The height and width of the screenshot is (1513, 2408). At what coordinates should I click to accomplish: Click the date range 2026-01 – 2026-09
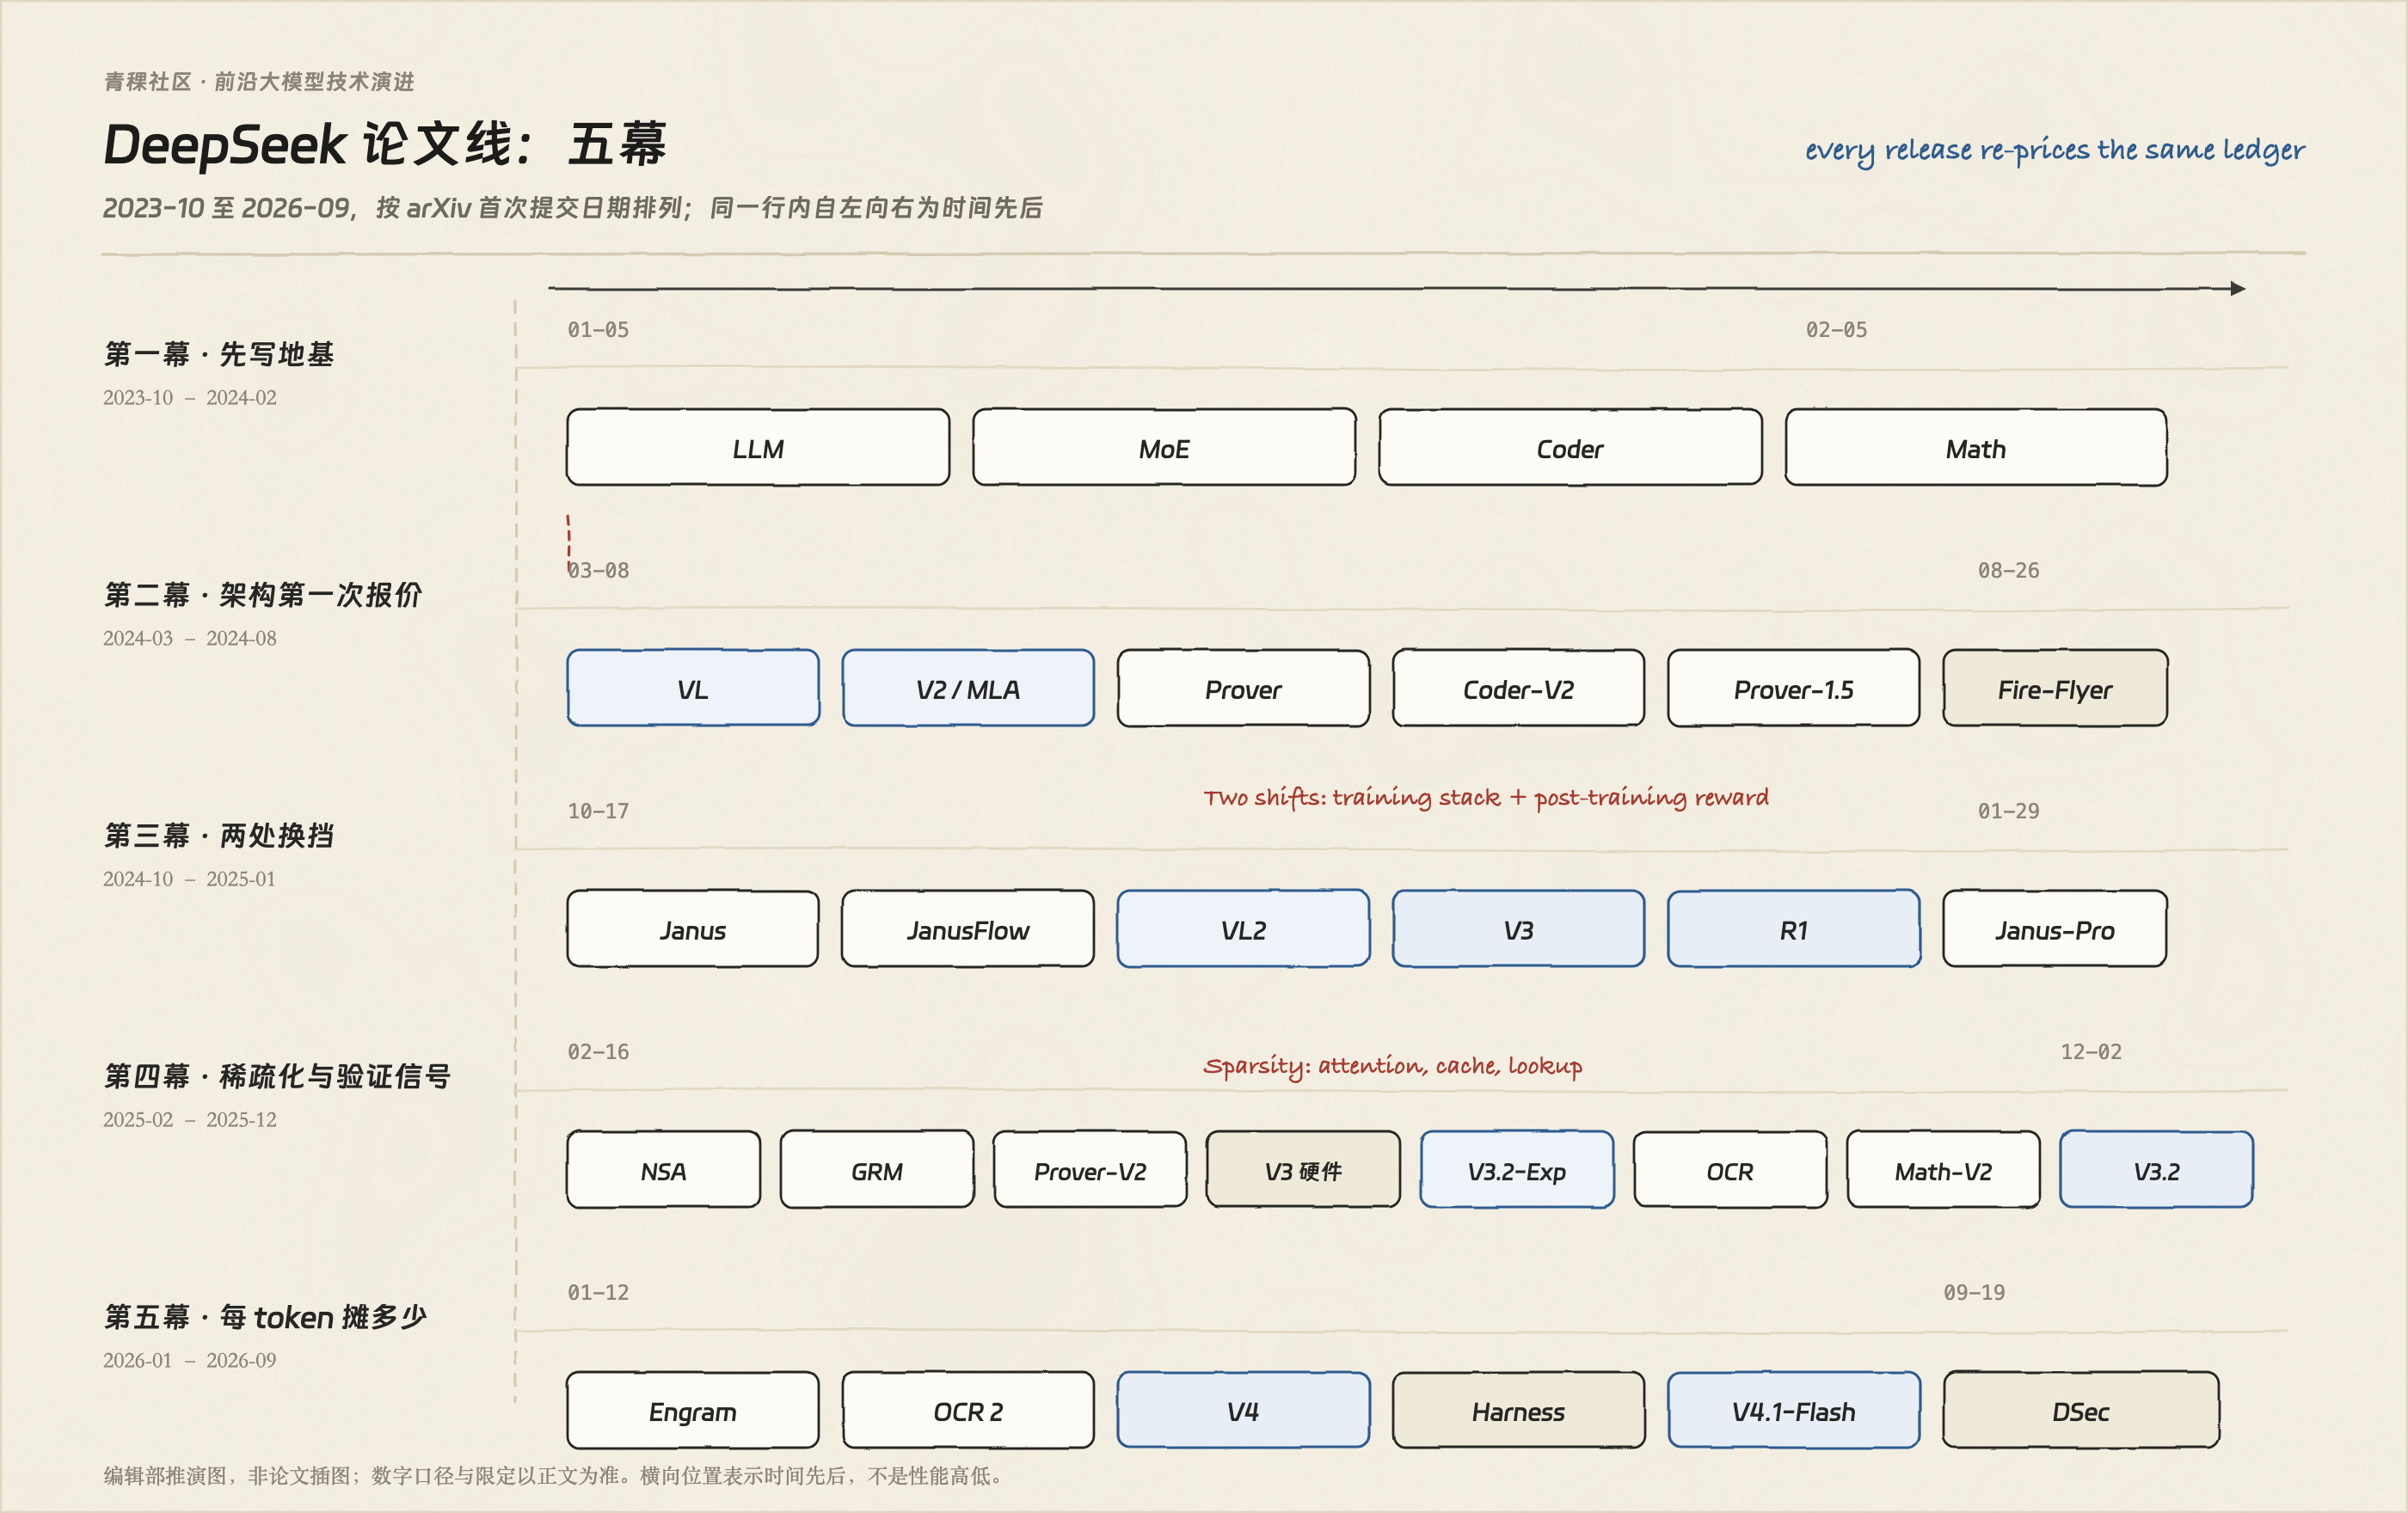click(x=190, y=1361)
